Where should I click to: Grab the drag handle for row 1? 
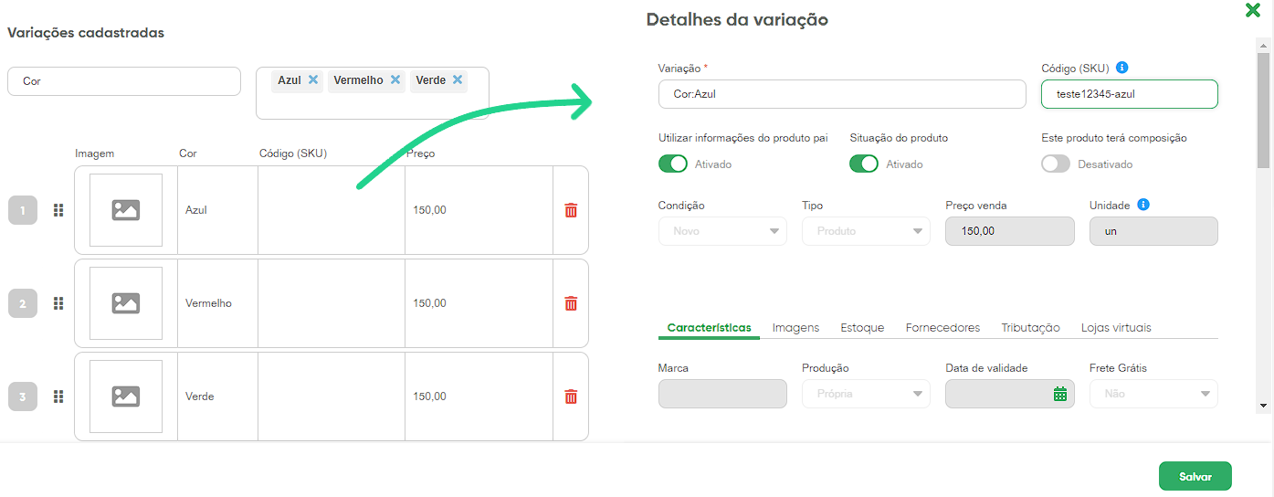coord(58,210)
